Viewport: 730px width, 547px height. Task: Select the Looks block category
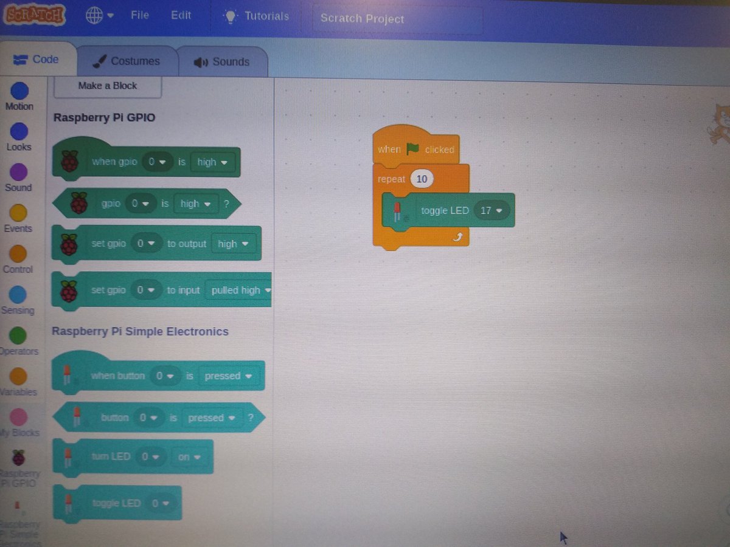point(19,135)
